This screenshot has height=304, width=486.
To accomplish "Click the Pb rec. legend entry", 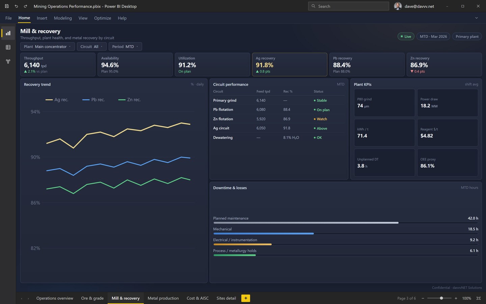I will tap(93, 100).
